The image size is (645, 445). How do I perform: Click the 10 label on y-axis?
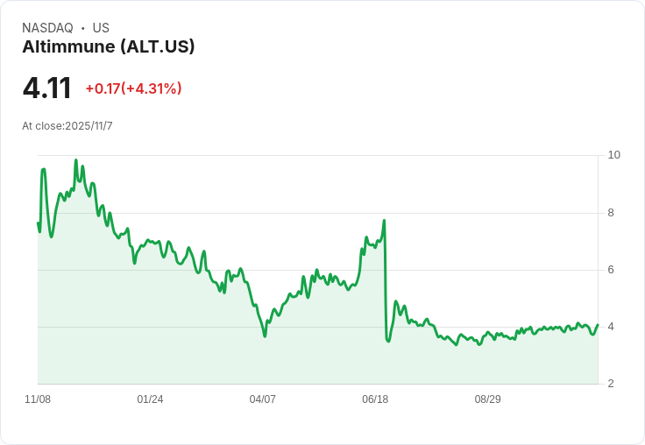coord(613,155)
